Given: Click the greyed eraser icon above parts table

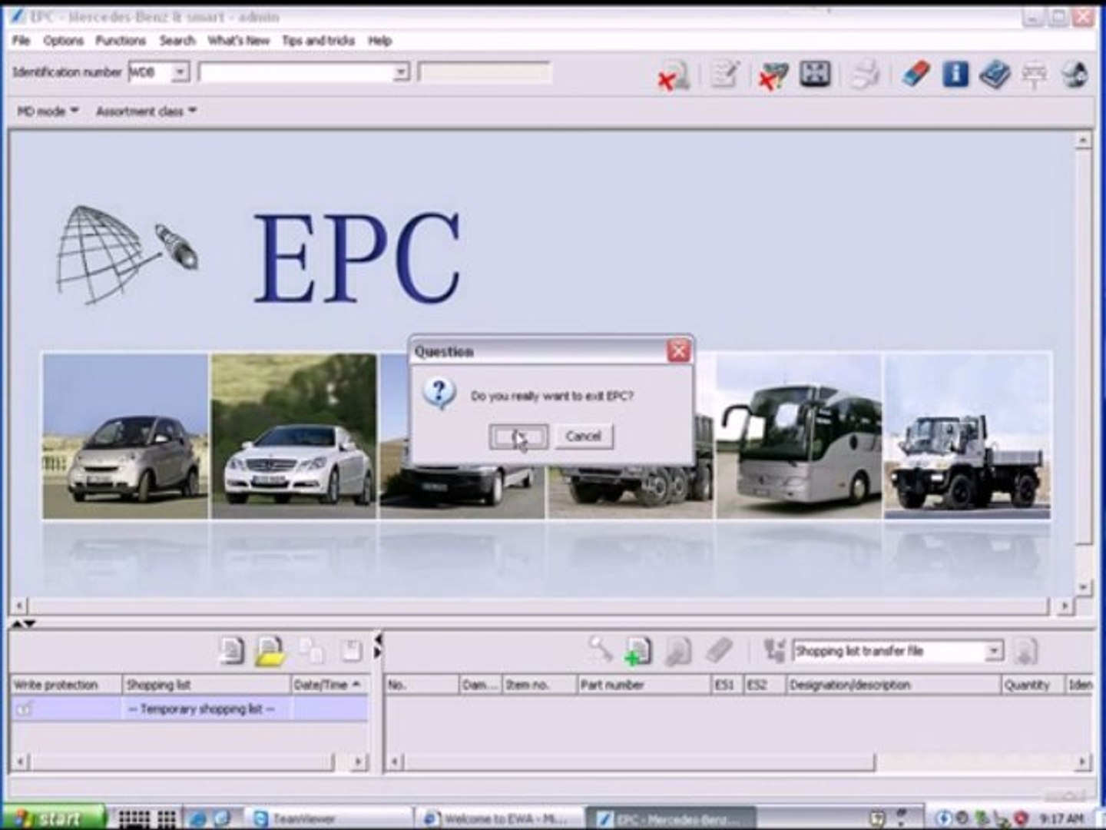Looking at the screenshot, I should pyautogui.click(x=719, y=650).
